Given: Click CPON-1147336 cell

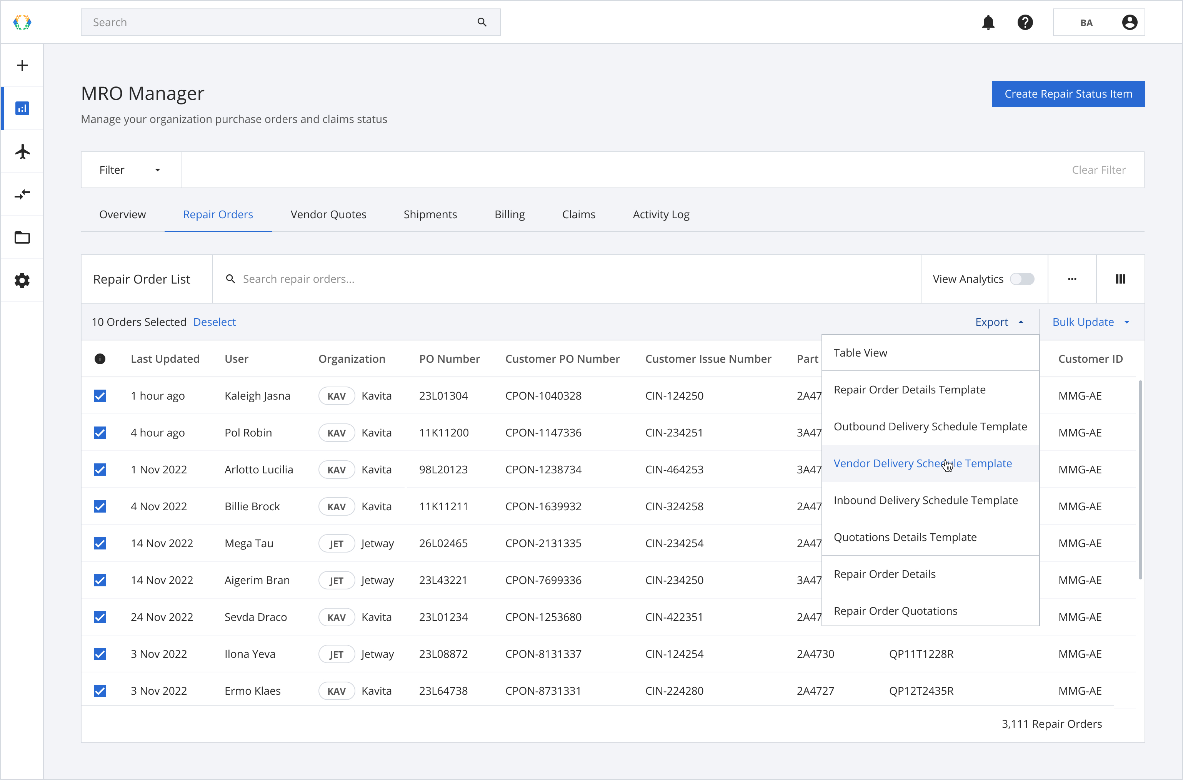Looking at the screenshot, I should pyautogui.click(x=543, y=432).
